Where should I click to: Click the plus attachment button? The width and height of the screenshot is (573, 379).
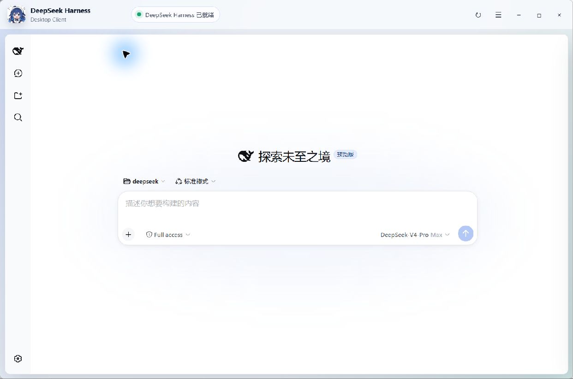[x=128, y=235]
